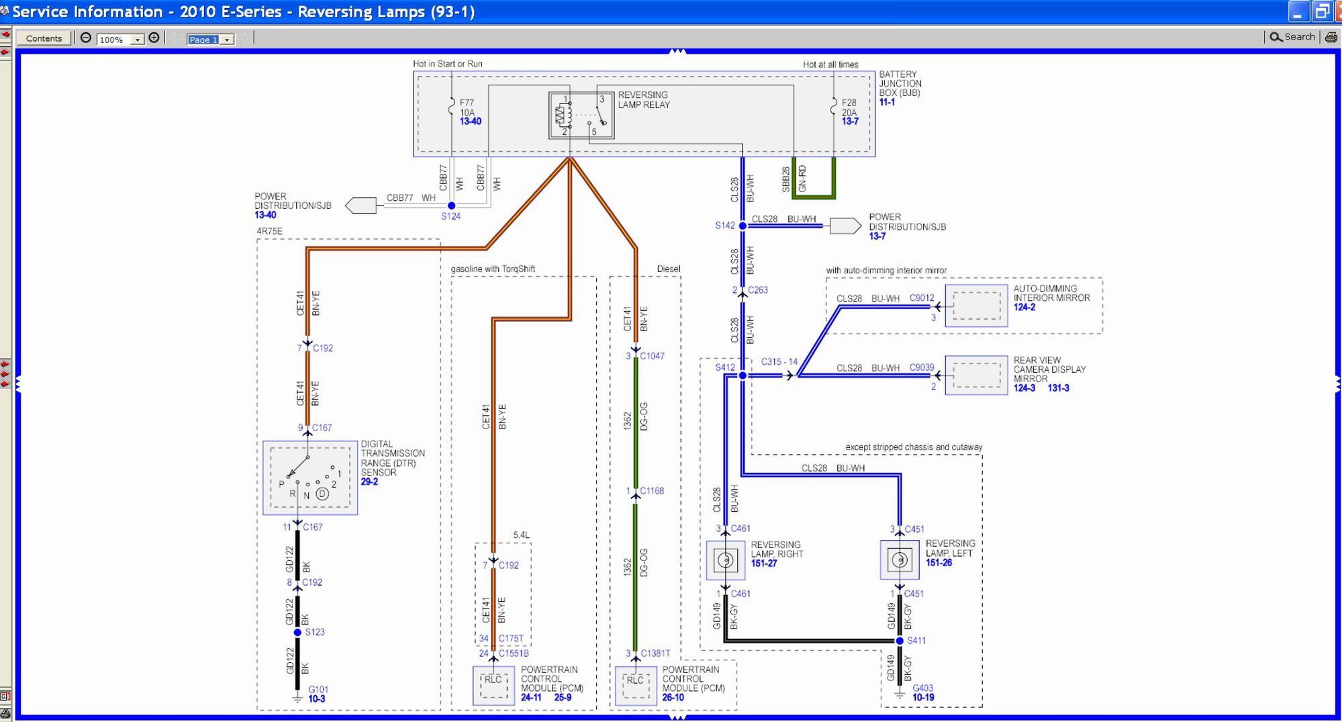Image resolution: width=1342 pixels, height=722 pixels.
Task: Click the 124-2 auto-dimming mirror link
Action: (1024, 308)
